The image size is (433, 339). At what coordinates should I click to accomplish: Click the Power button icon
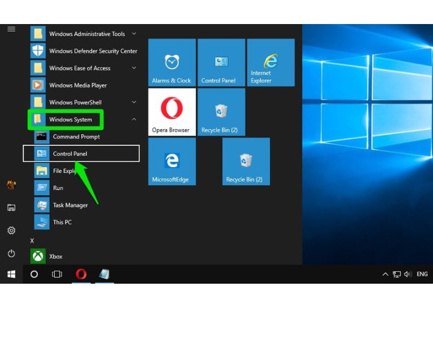[x=11, y=253]
